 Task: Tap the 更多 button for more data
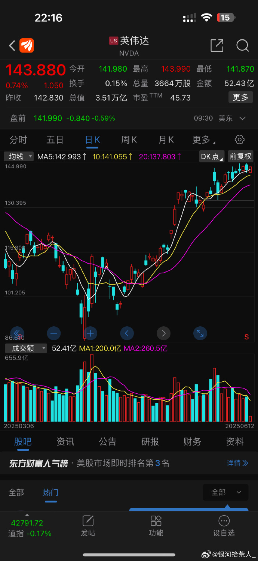click(240, 97)
